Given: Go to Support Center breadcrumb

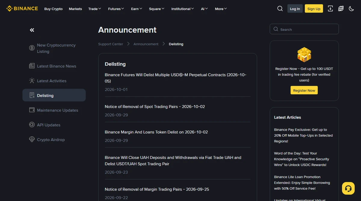Looking at the screenshot, I should click(110, 44).
